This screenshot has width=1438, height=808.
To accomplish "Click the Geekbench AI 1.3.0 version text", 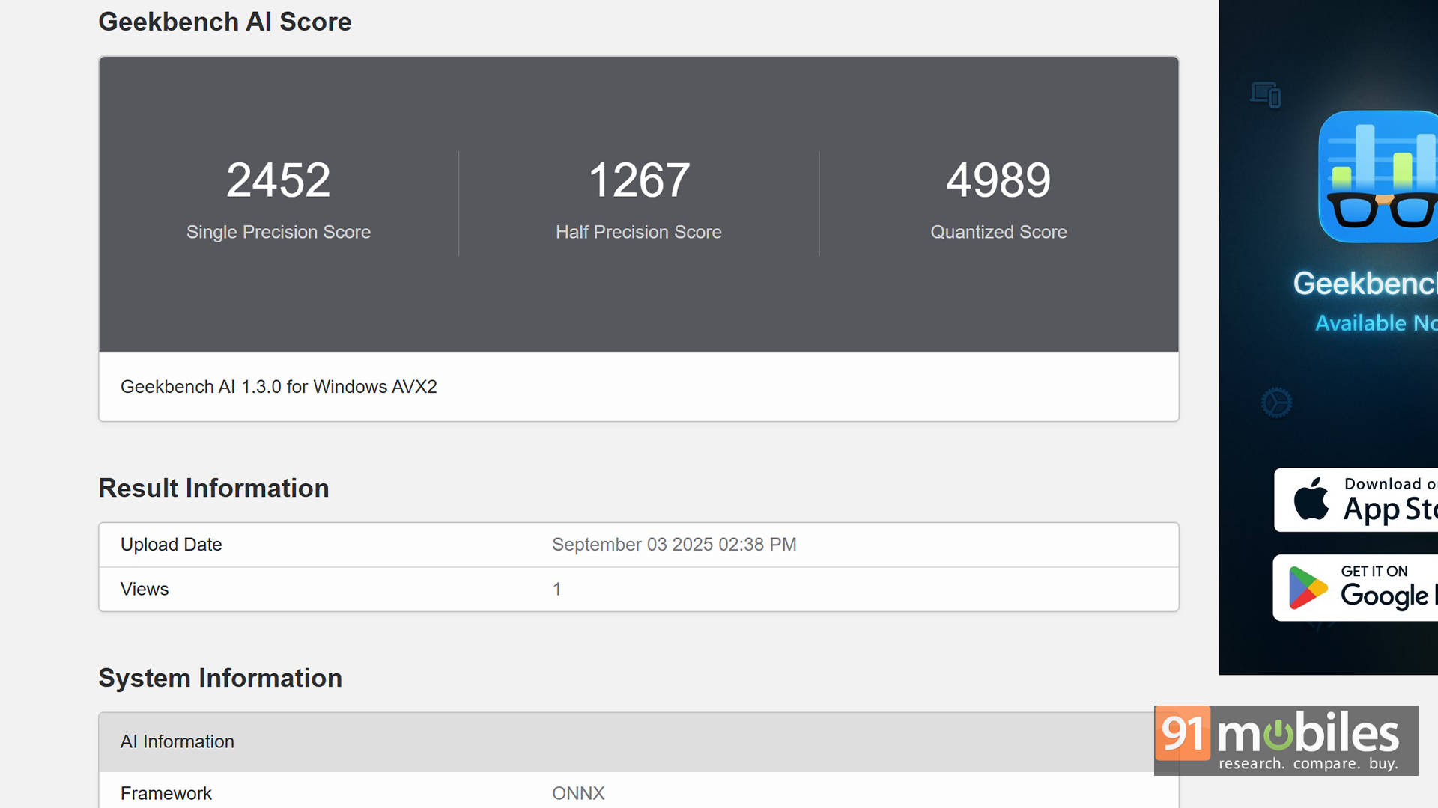I will point(279,387).
